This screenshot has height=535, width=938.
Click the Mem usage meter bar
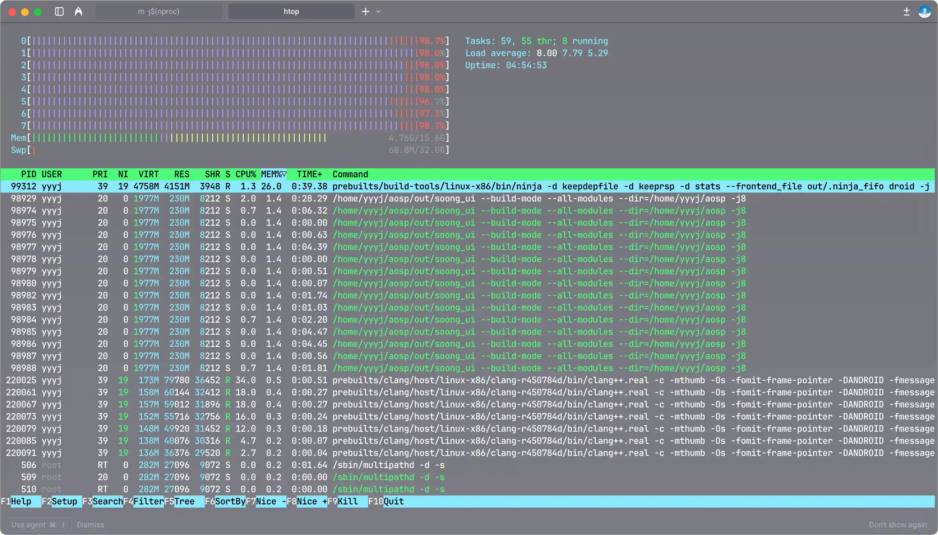(220, 137)
